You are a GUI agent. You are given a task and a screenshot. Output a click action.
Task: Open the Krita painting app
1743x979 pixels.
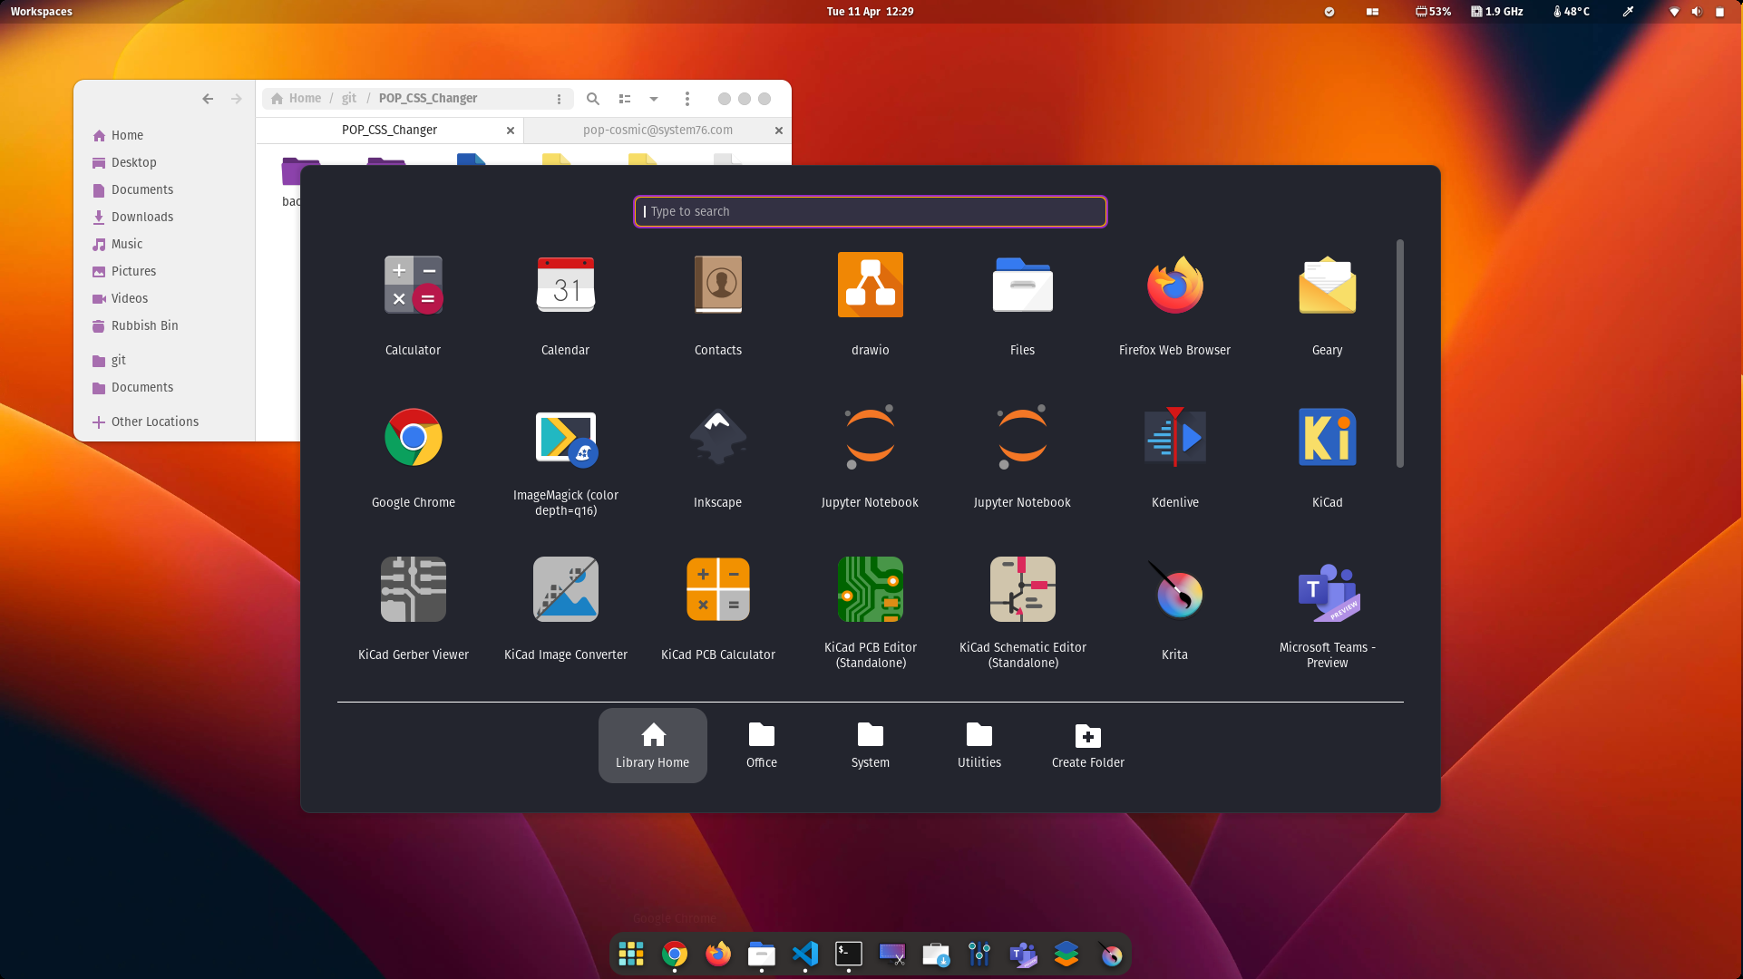click(x=1174, y=590)
